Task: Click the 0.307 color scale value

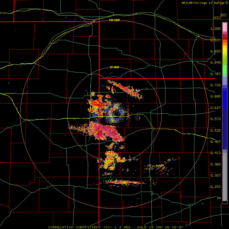Action: [x=216, y=176]
